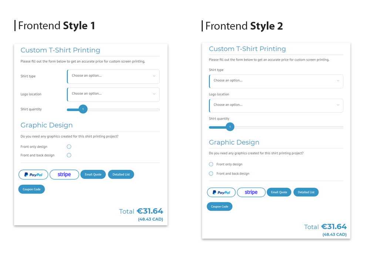Click Email Quote button in Style 1
The width and height of the screenshot is (370, 259).
(x=93, y=174)
